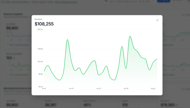Screen dimensions: 190x108
Task: Click the chart peak just before Jul 15
Action: (x=67, y=40)
